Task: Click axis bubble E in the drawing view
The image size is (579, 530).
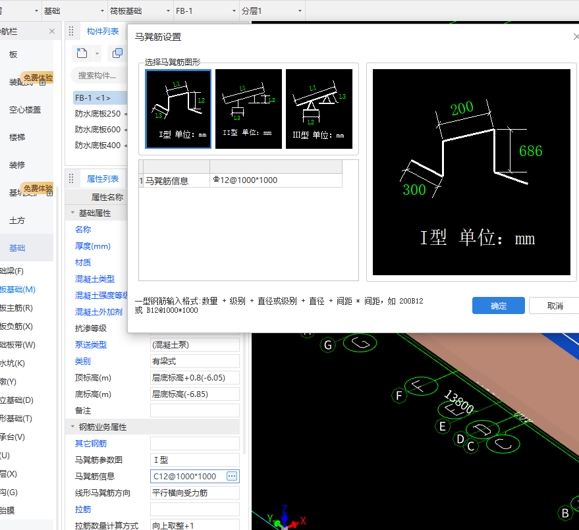Action: [x=443, y=427]
